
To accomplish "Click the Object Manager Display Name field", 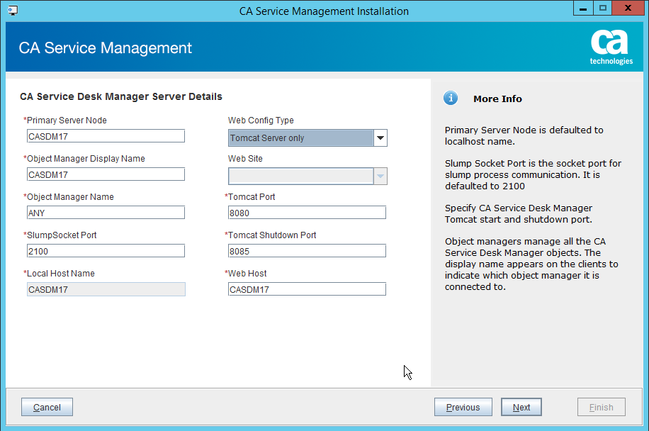I will point(106,174).
